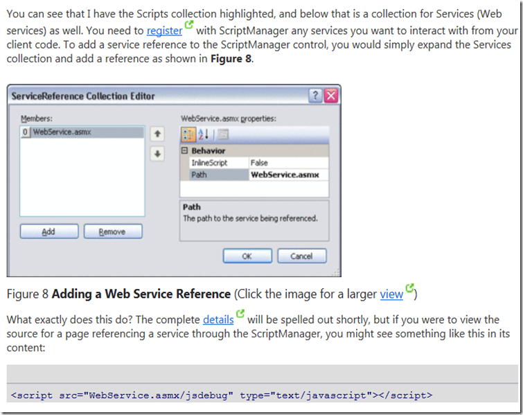Click the Figure 8 dialog screenshot image
The image size is (523, 415).
[174, 180]
